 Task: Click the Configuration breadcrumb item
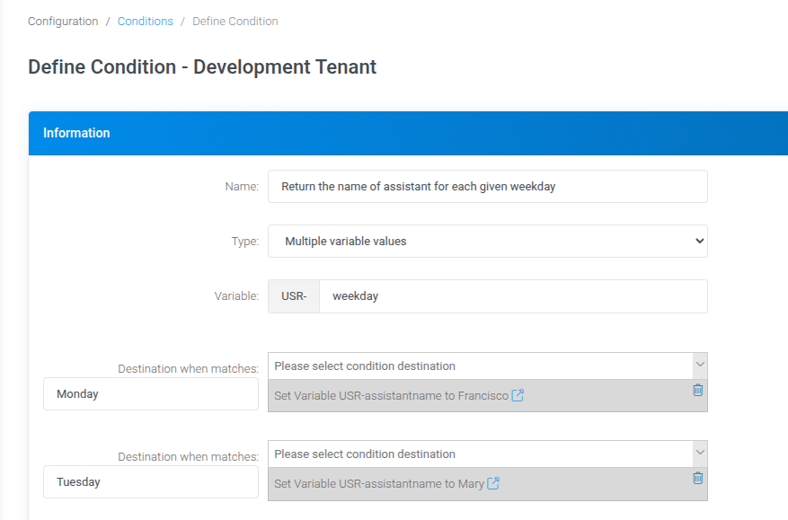click(63, 21)
